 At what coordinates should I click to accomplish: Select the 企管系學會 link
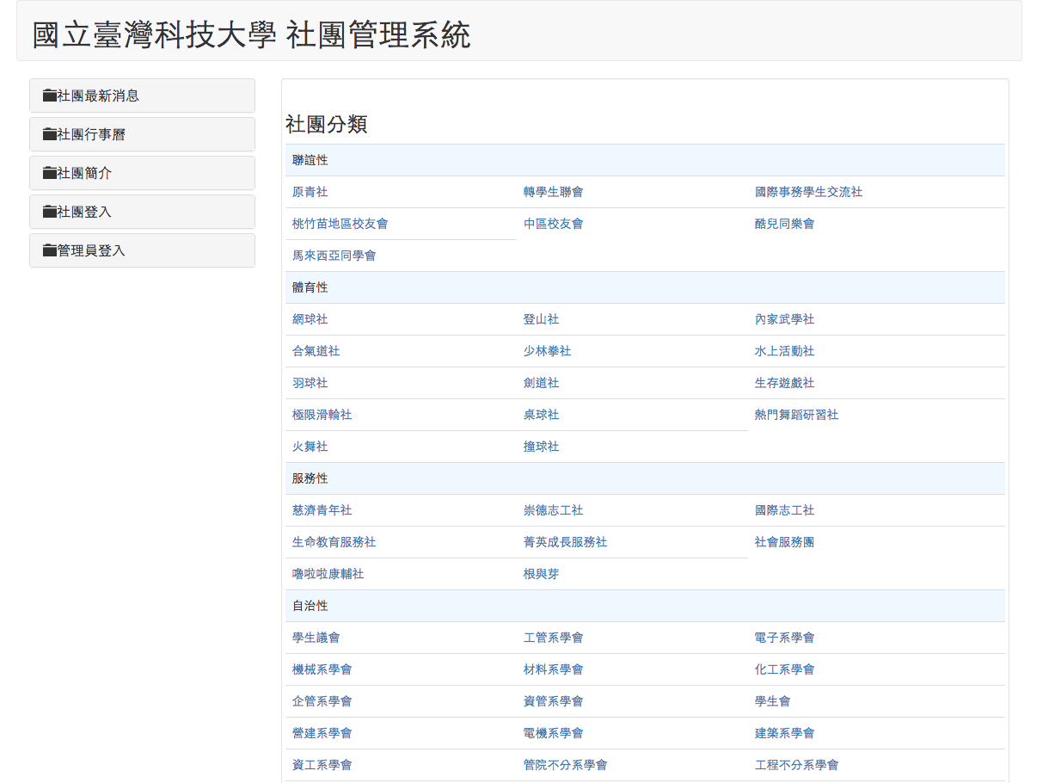tap(322, 701)
